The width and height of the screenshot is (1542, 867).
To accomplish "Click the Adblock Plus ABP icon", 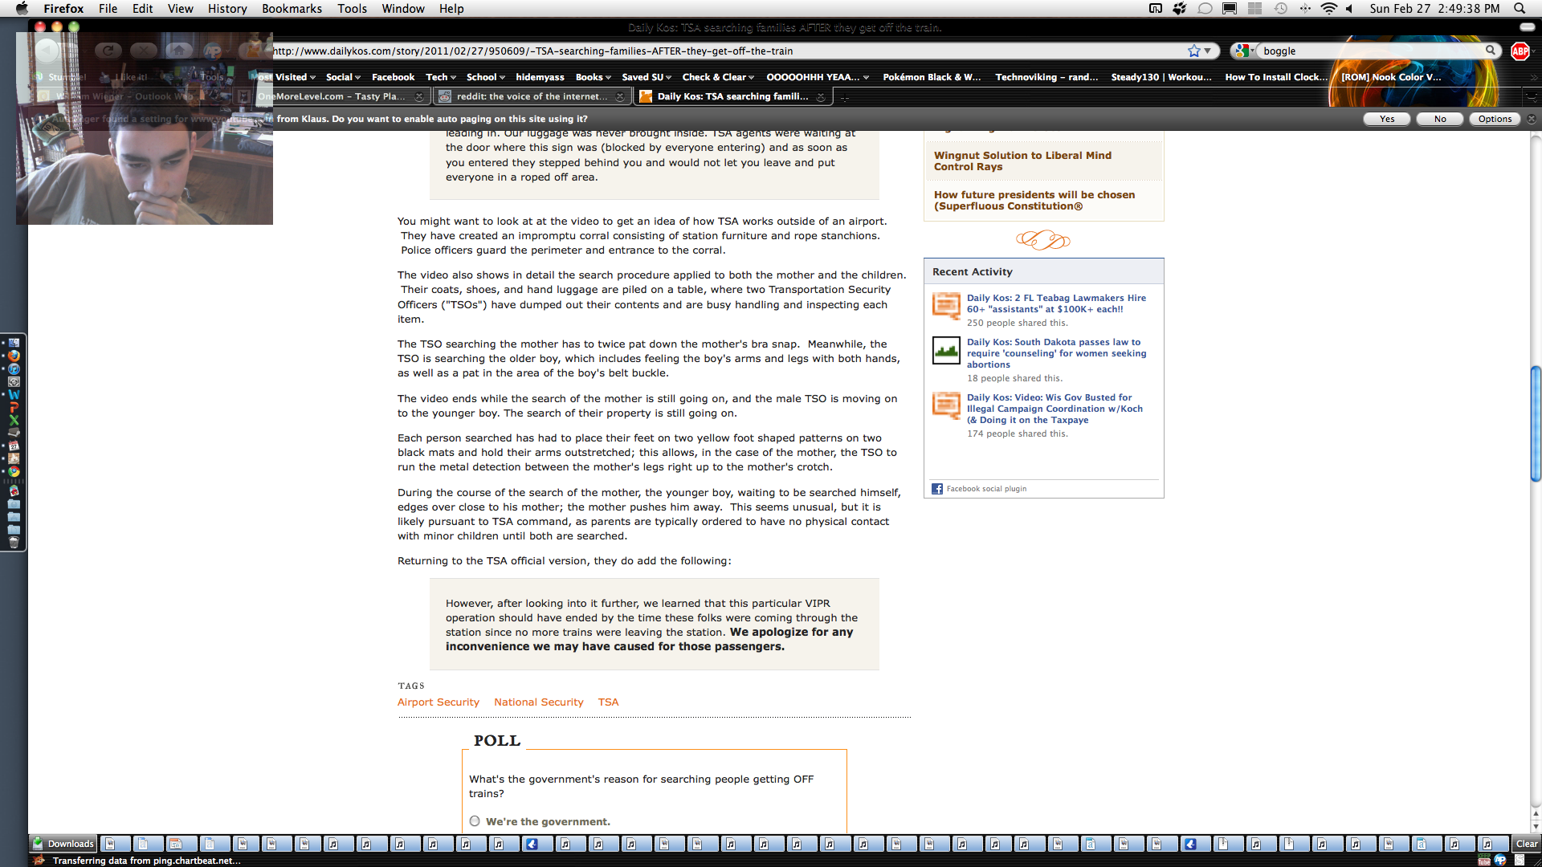I will tap(1520, 51).
